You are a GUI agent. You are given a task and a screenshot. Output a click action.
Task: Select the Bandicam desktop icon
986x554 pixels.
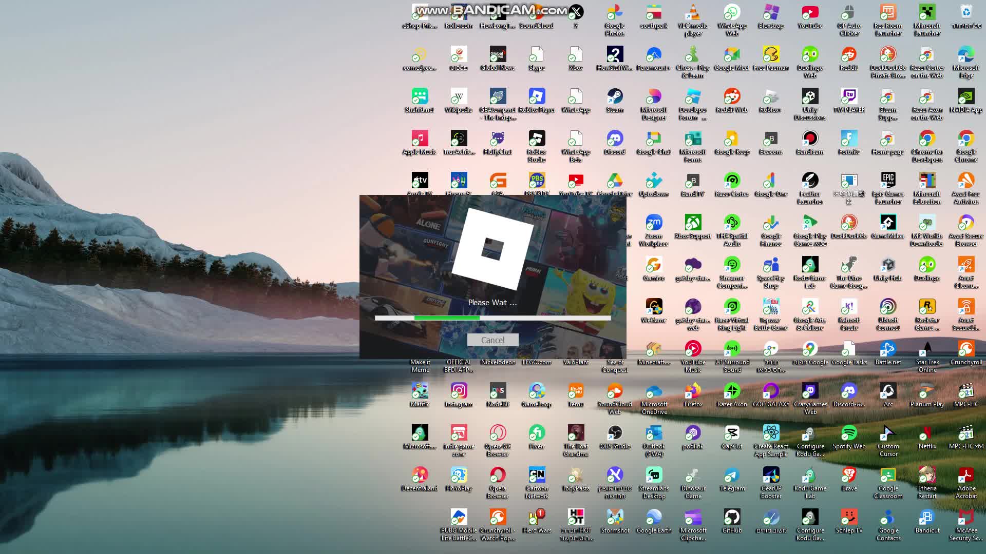point(810,139)
